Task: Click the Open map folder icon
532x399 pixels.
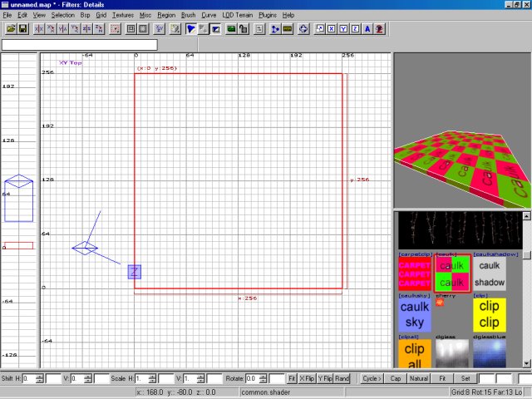Action: [x=11, y=29]
